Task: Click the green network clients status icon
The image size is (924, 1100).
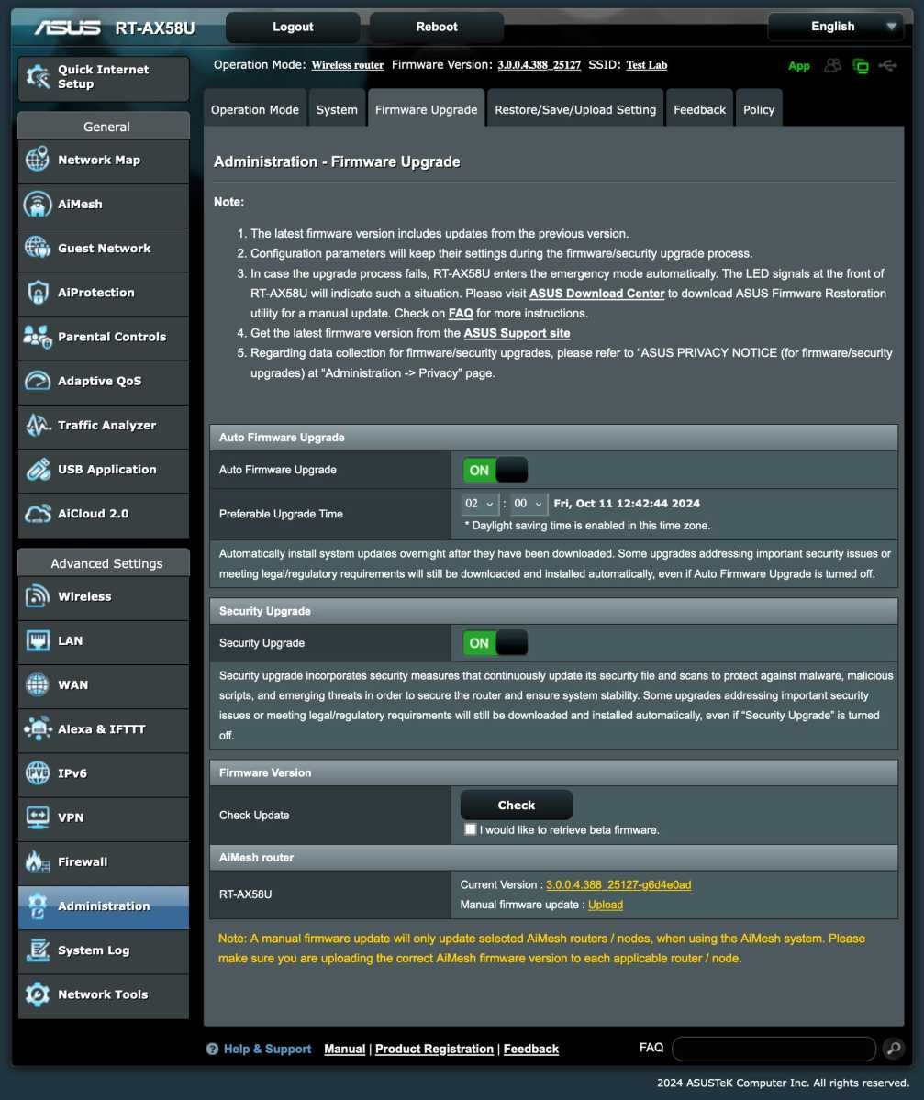Action: click(x=860, y=66)
